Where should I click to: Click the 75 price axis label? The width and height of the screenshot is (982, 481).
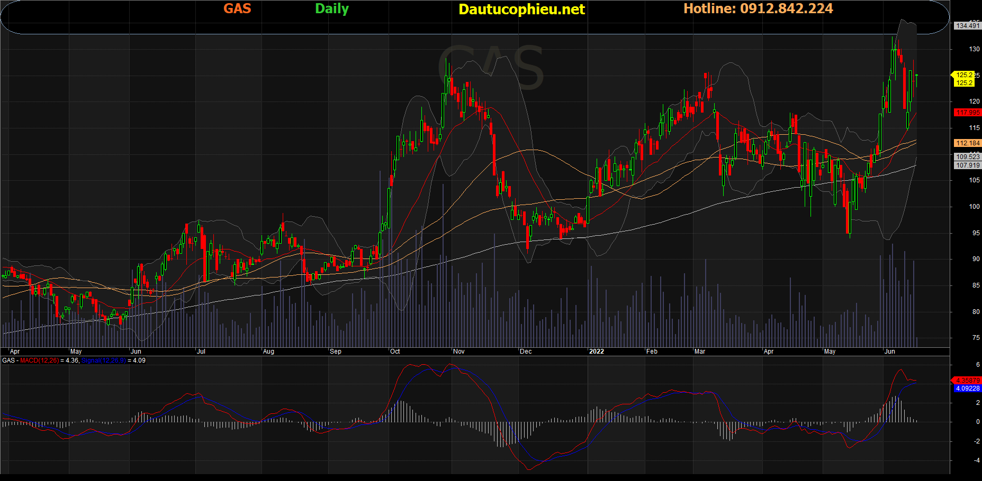click(976, 338)
